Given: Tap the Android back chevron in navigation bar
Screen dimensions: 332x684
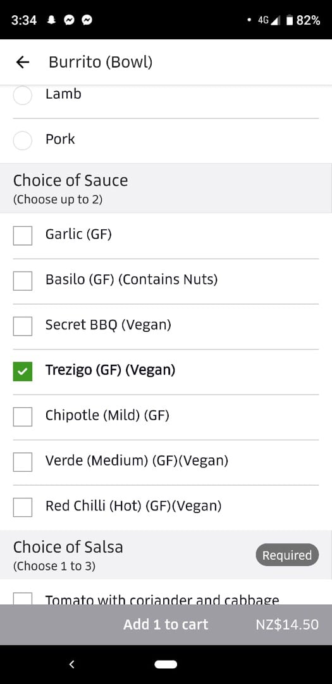Looking at the screenshot, I should [x=72, y=664].
